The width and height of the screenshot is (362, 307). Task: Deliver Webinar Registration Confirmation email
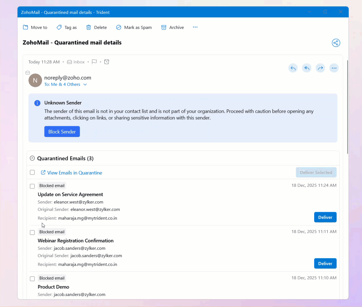325,263
